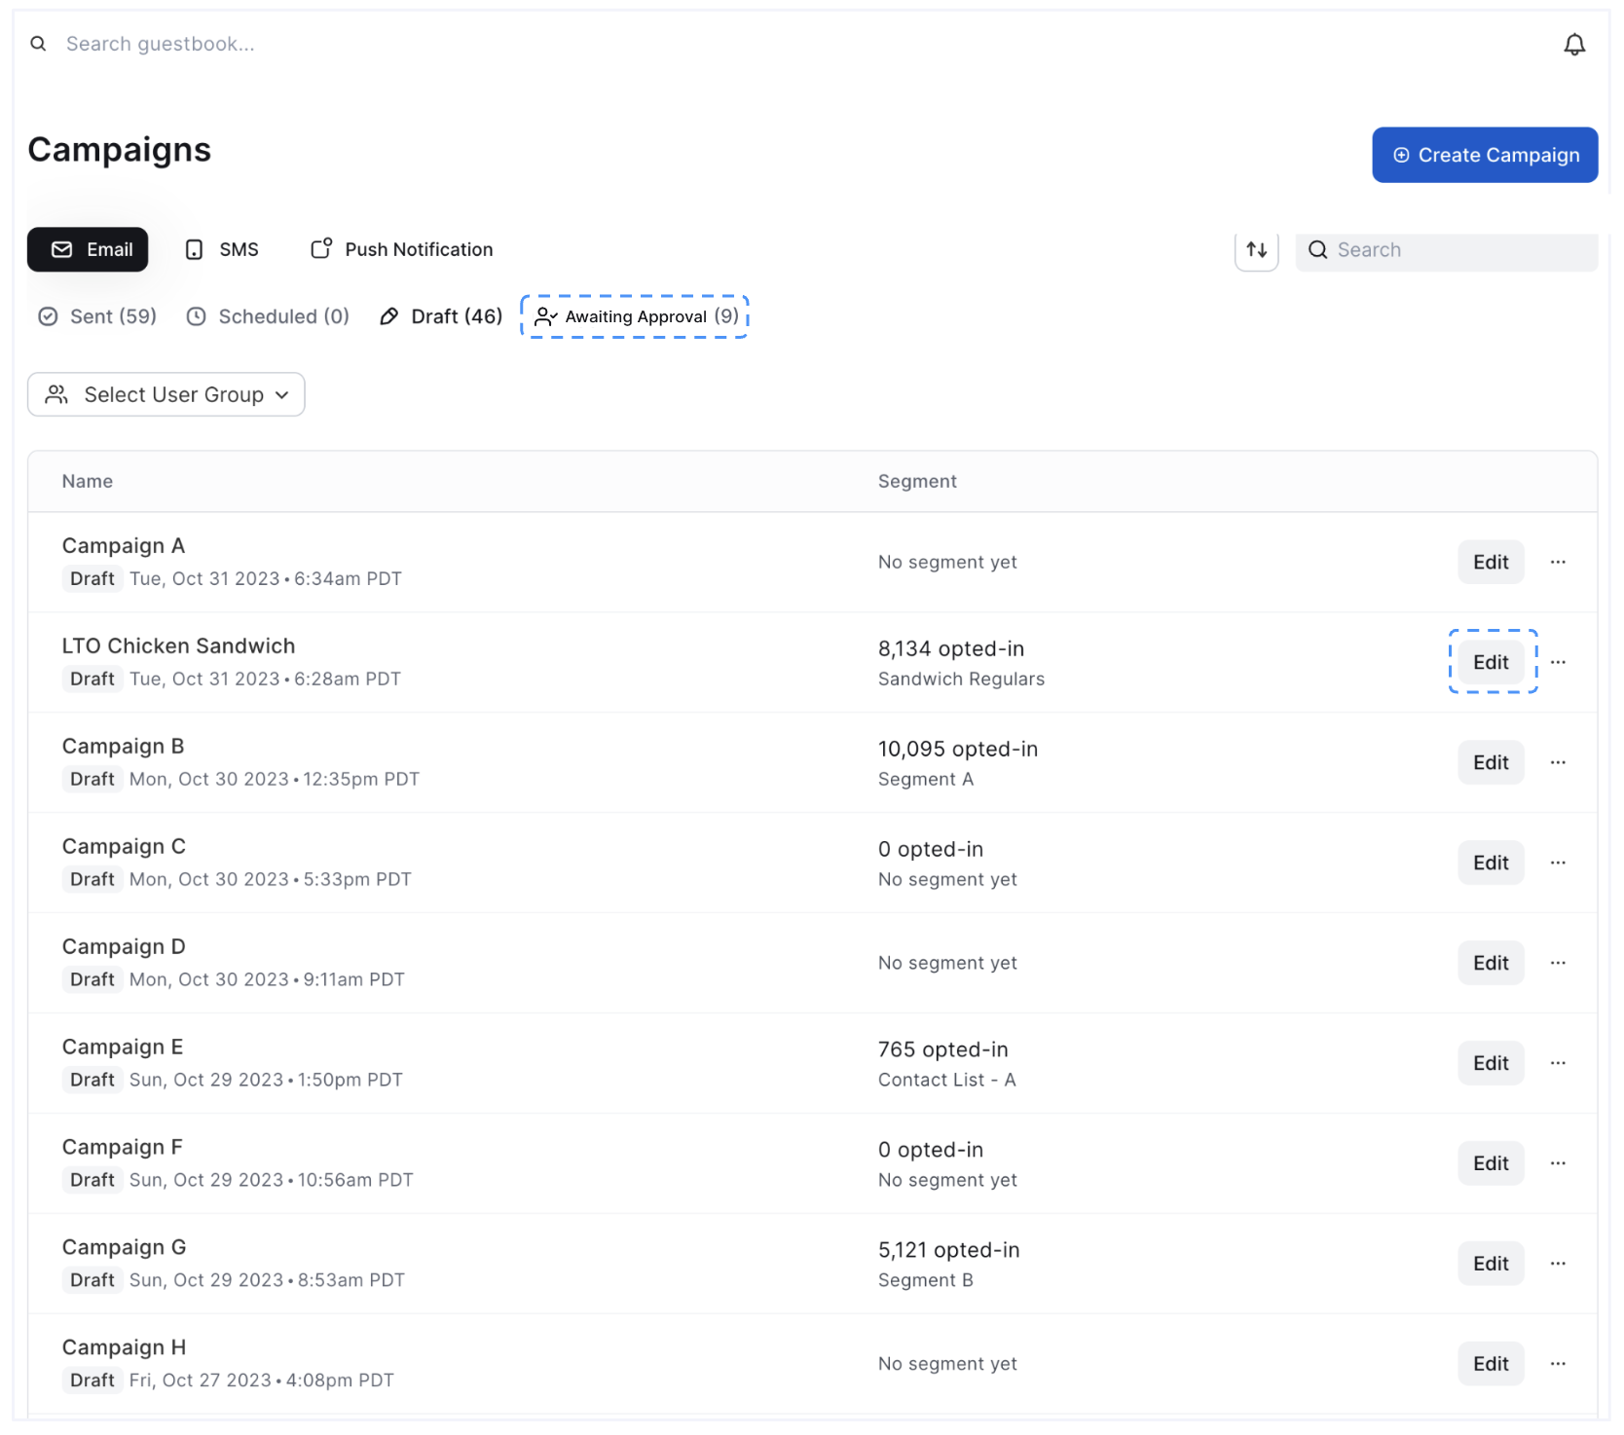
Task: Click the clock icon beside Scheduled
Action: [196, 317]
